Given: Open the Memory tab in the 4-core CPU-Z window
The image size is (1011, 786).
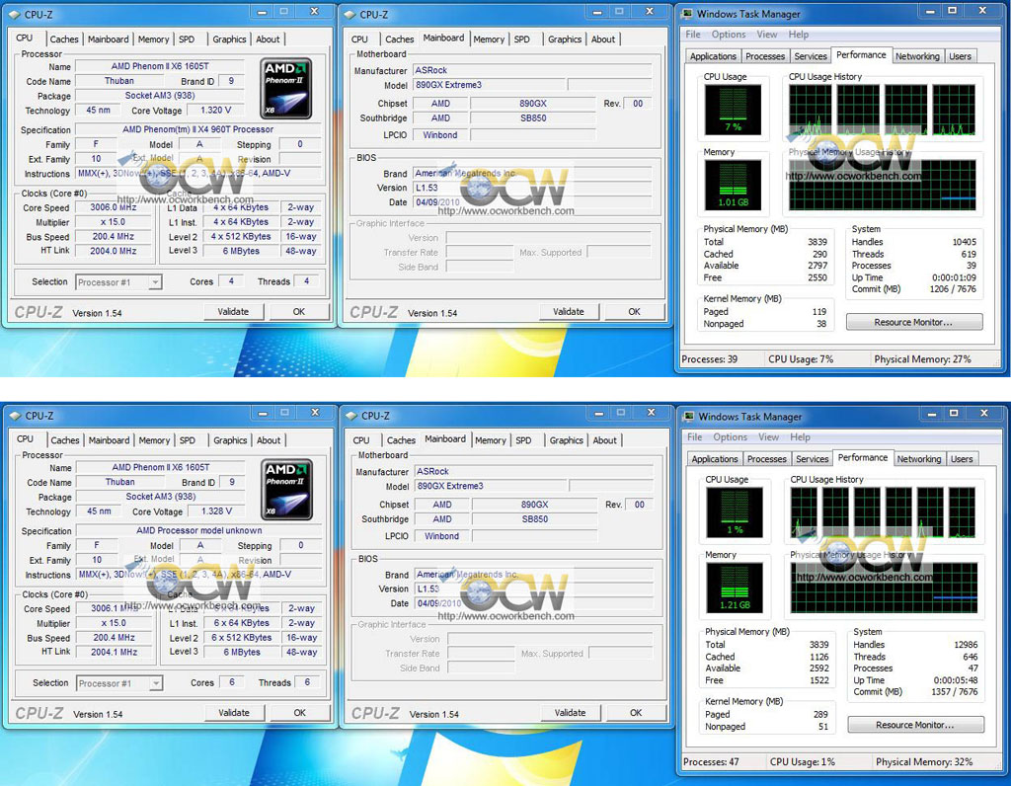Looking at the screenshot, I should click(153, 39).
